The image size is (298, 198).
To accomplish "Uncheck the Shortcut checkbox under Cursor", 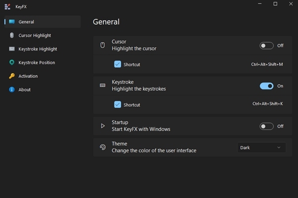I will [x=117, y=64].
